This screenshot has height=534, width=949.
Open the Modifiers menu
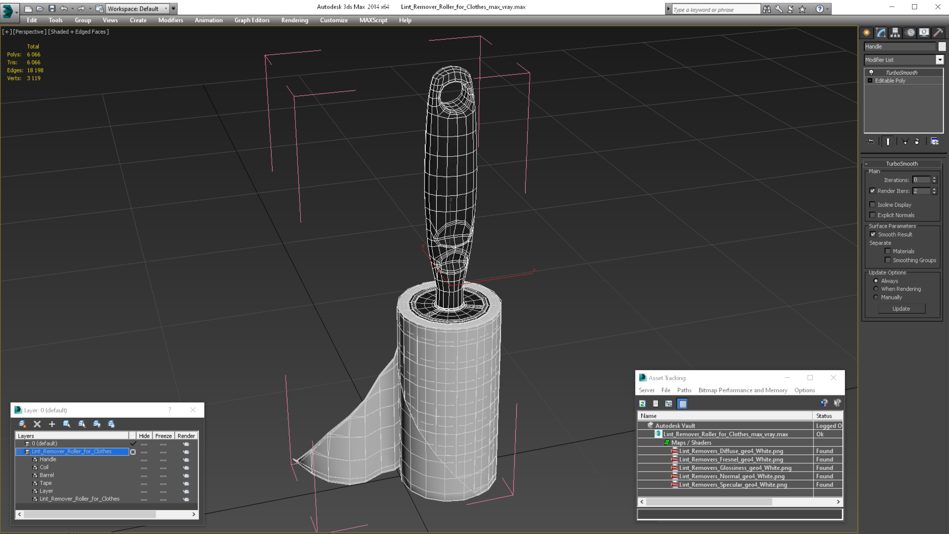pyautogui.click(x=171, y=20)
